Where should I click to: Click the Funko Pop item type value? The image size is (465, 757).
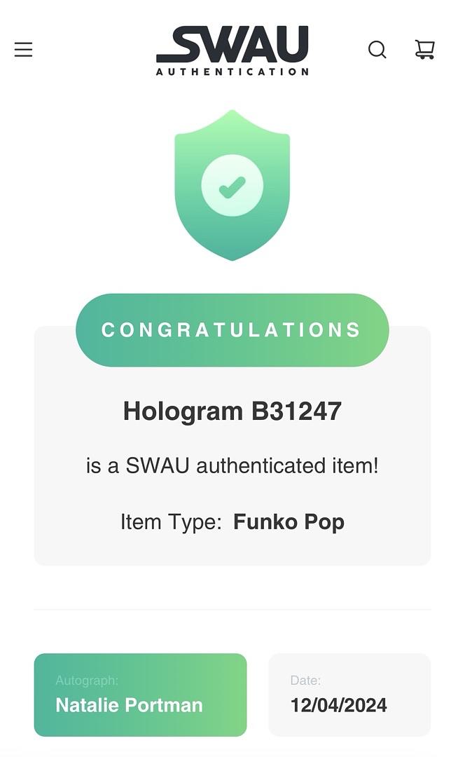(x=289, y=522)
